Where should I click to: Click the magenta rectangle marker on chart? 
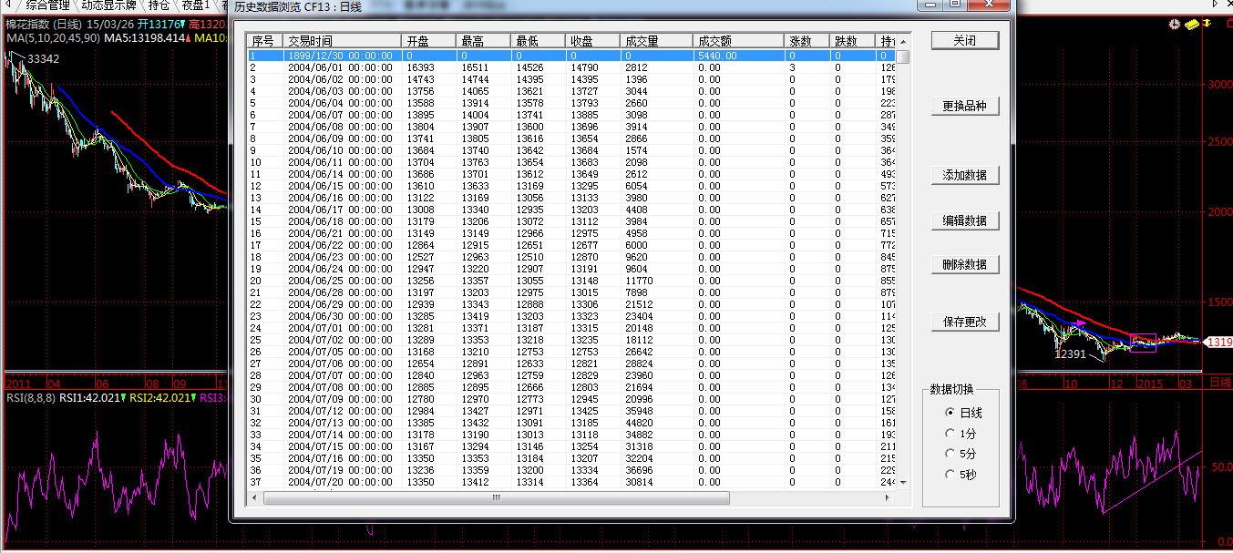pos(1143,343)
